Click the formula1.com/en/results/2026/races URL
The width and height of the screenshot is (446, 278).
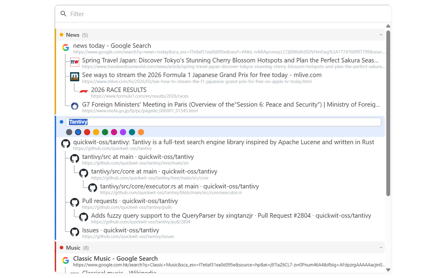click(140, 96)
